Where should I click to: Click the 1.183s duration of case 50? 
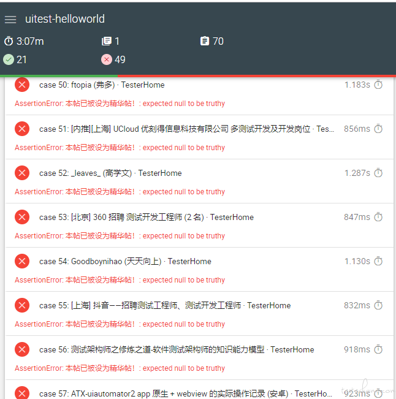point(357,85)
